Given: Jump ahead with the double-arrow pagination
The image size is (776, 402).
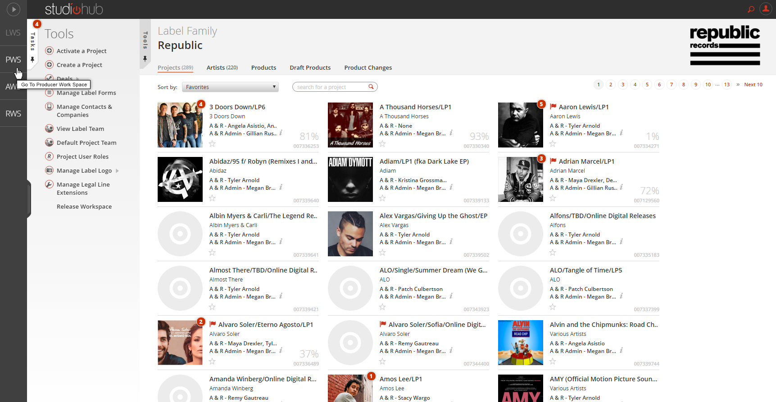Looking at the screenshot, I should click(738, 85).
